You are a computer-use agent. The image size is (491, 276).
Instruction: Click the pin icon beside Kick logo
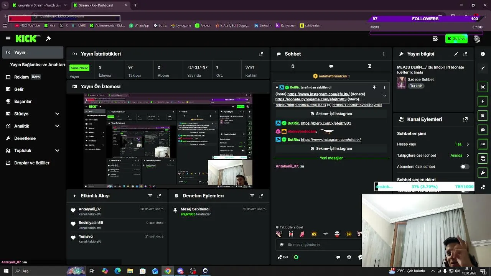48,39
